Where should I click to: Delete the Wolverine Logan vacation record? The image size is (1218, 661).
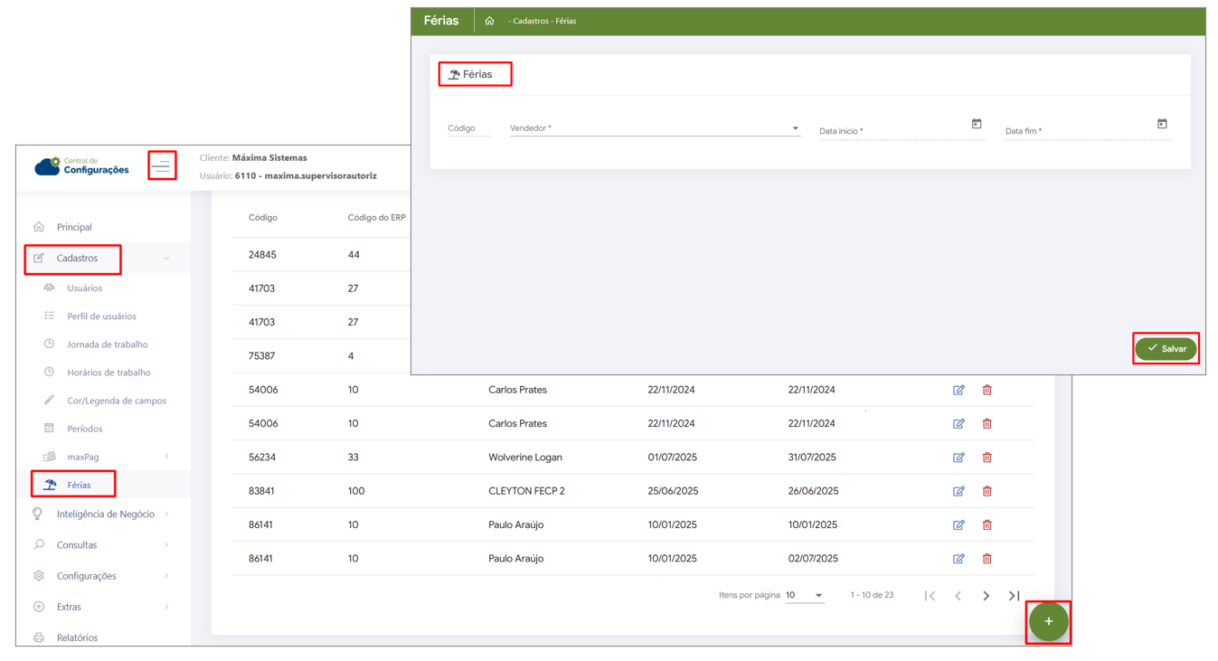coord(987,458)
